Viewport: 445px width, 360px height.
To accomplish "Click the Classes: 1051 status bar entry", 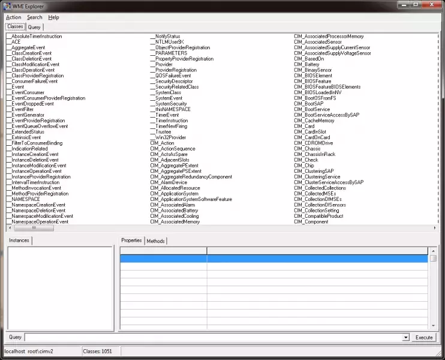I will [x=97, y=352].
